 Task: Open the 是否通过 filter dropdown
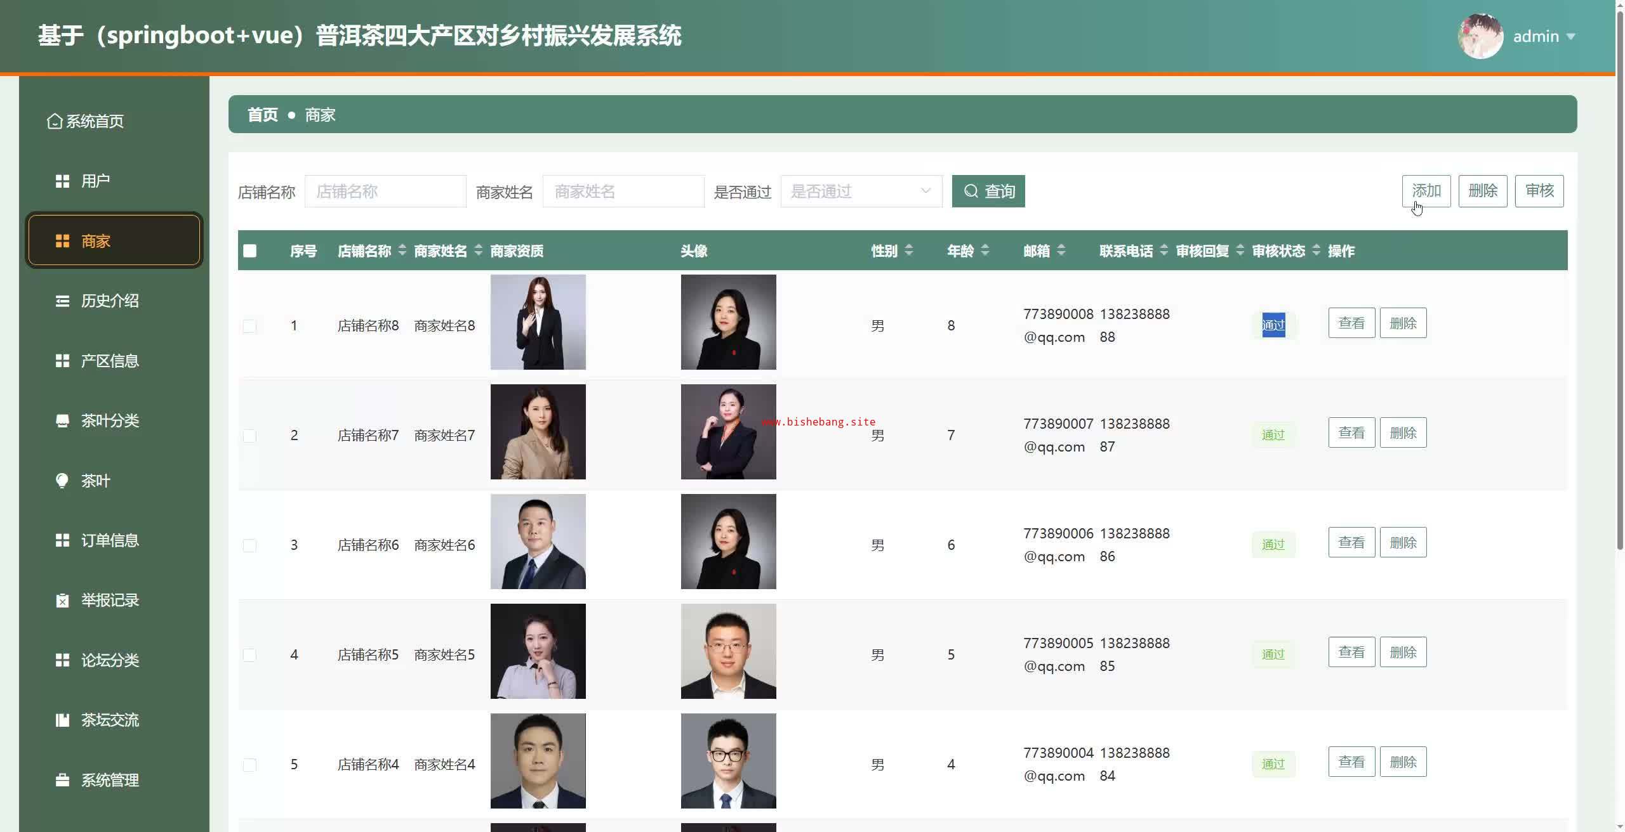pos(861,192)
